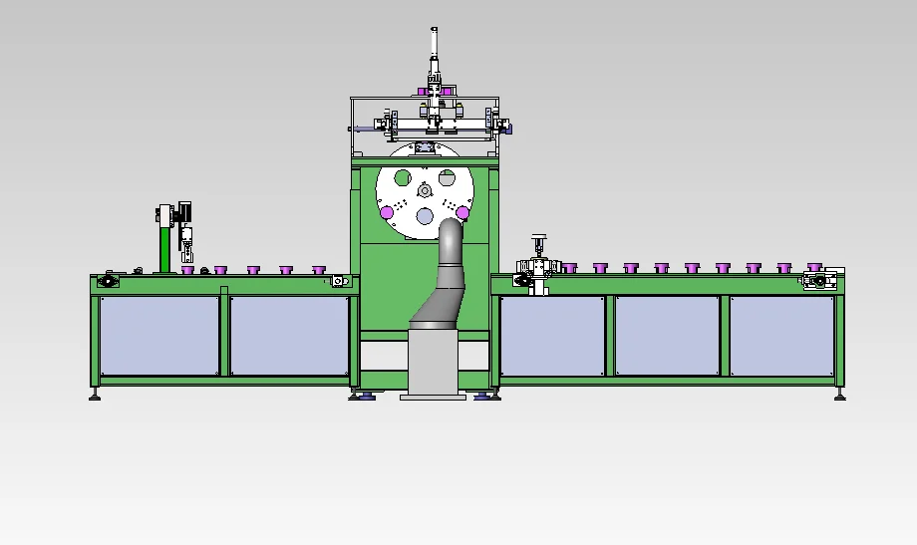The width and height of the screenshot is (917, 545).
Task: Select the far-right leveling foot
Action: [x=839, y=397]
